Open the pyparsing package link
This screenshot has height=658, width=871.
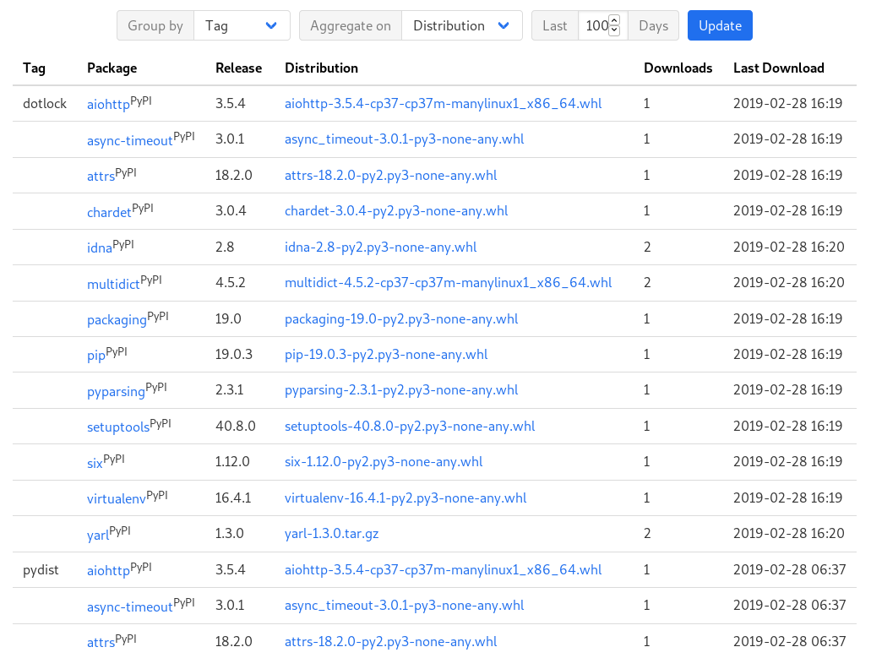coord(116,391)
